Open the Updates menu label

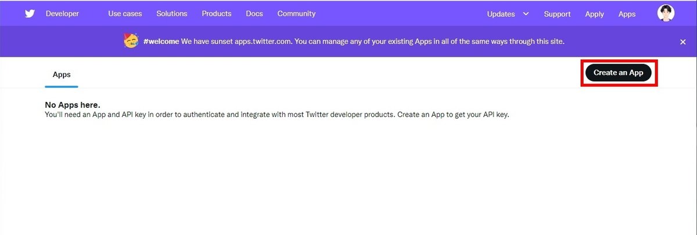[x=501, y=14]
